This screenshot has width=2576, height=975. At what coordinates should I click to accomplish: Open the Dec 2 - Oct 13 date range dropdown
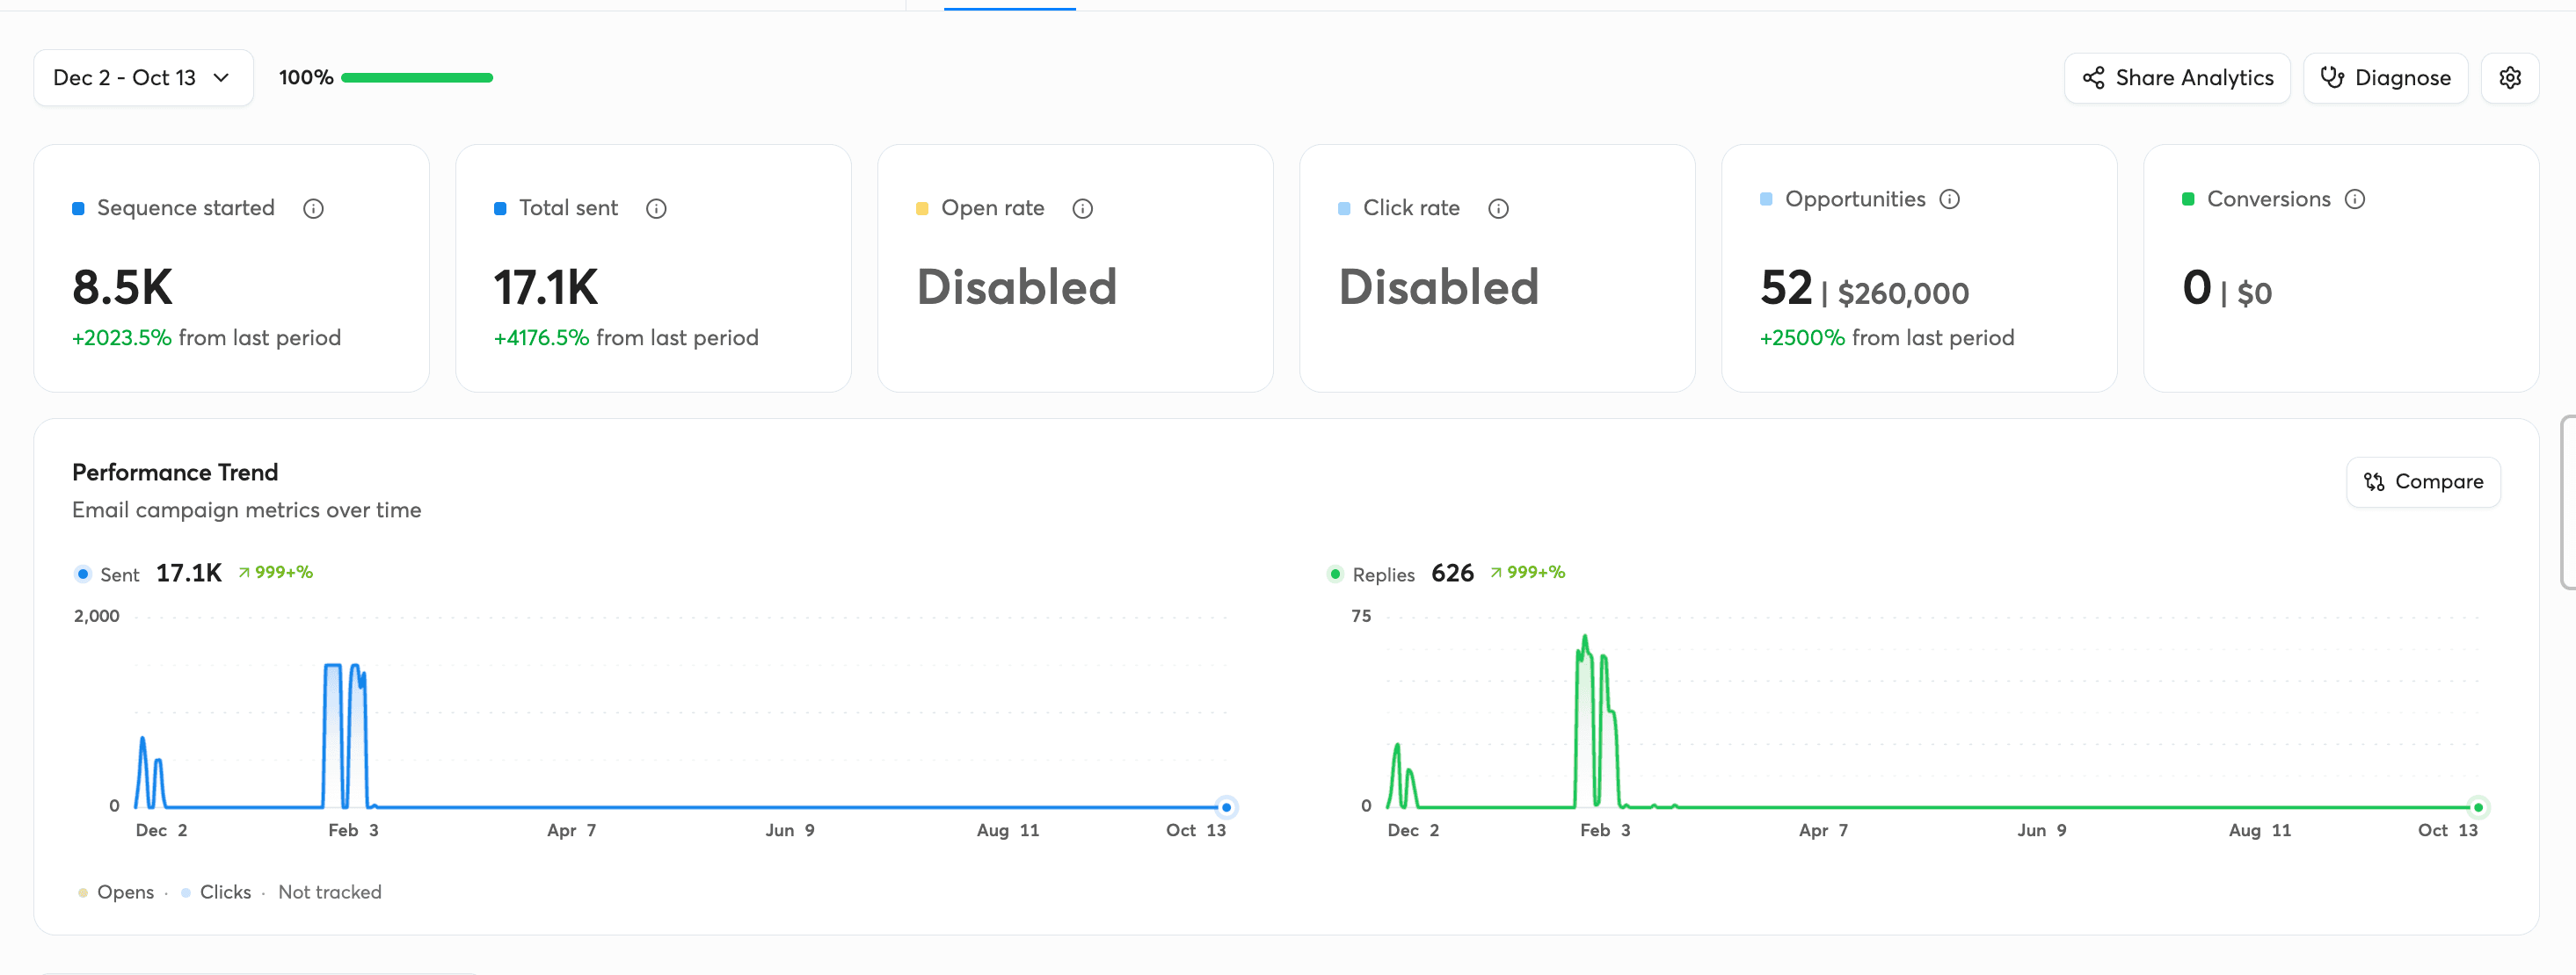pyautogui.click(x=143, y=78)
